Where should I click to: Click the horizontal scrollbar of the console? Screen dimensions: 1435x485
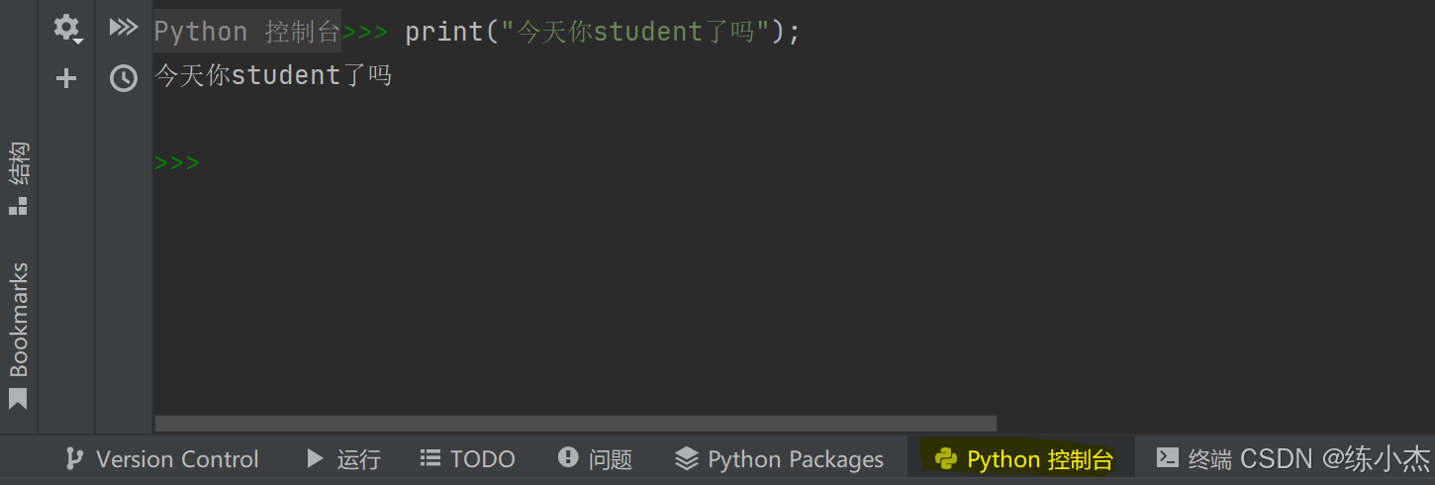(x=575, y=424)
